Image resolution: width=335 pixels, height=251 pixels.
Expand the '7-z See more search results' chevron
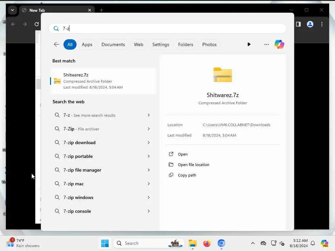click(149, 115)
